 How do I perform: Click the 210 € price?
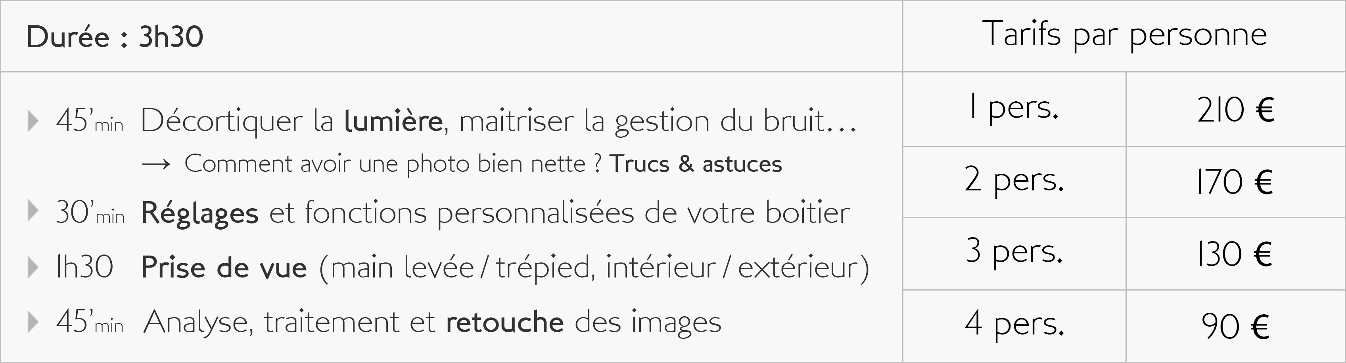tap(1235, 110)
